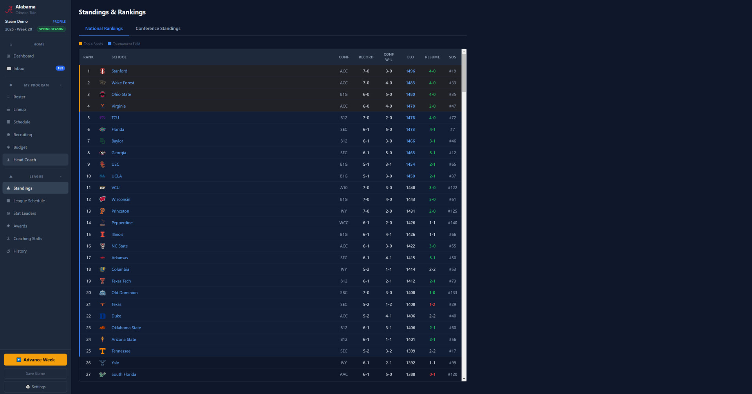The width and height of the screenshot is (752, 394).
Task: Click the PROFILE link
Action: (x=59, y=22)
